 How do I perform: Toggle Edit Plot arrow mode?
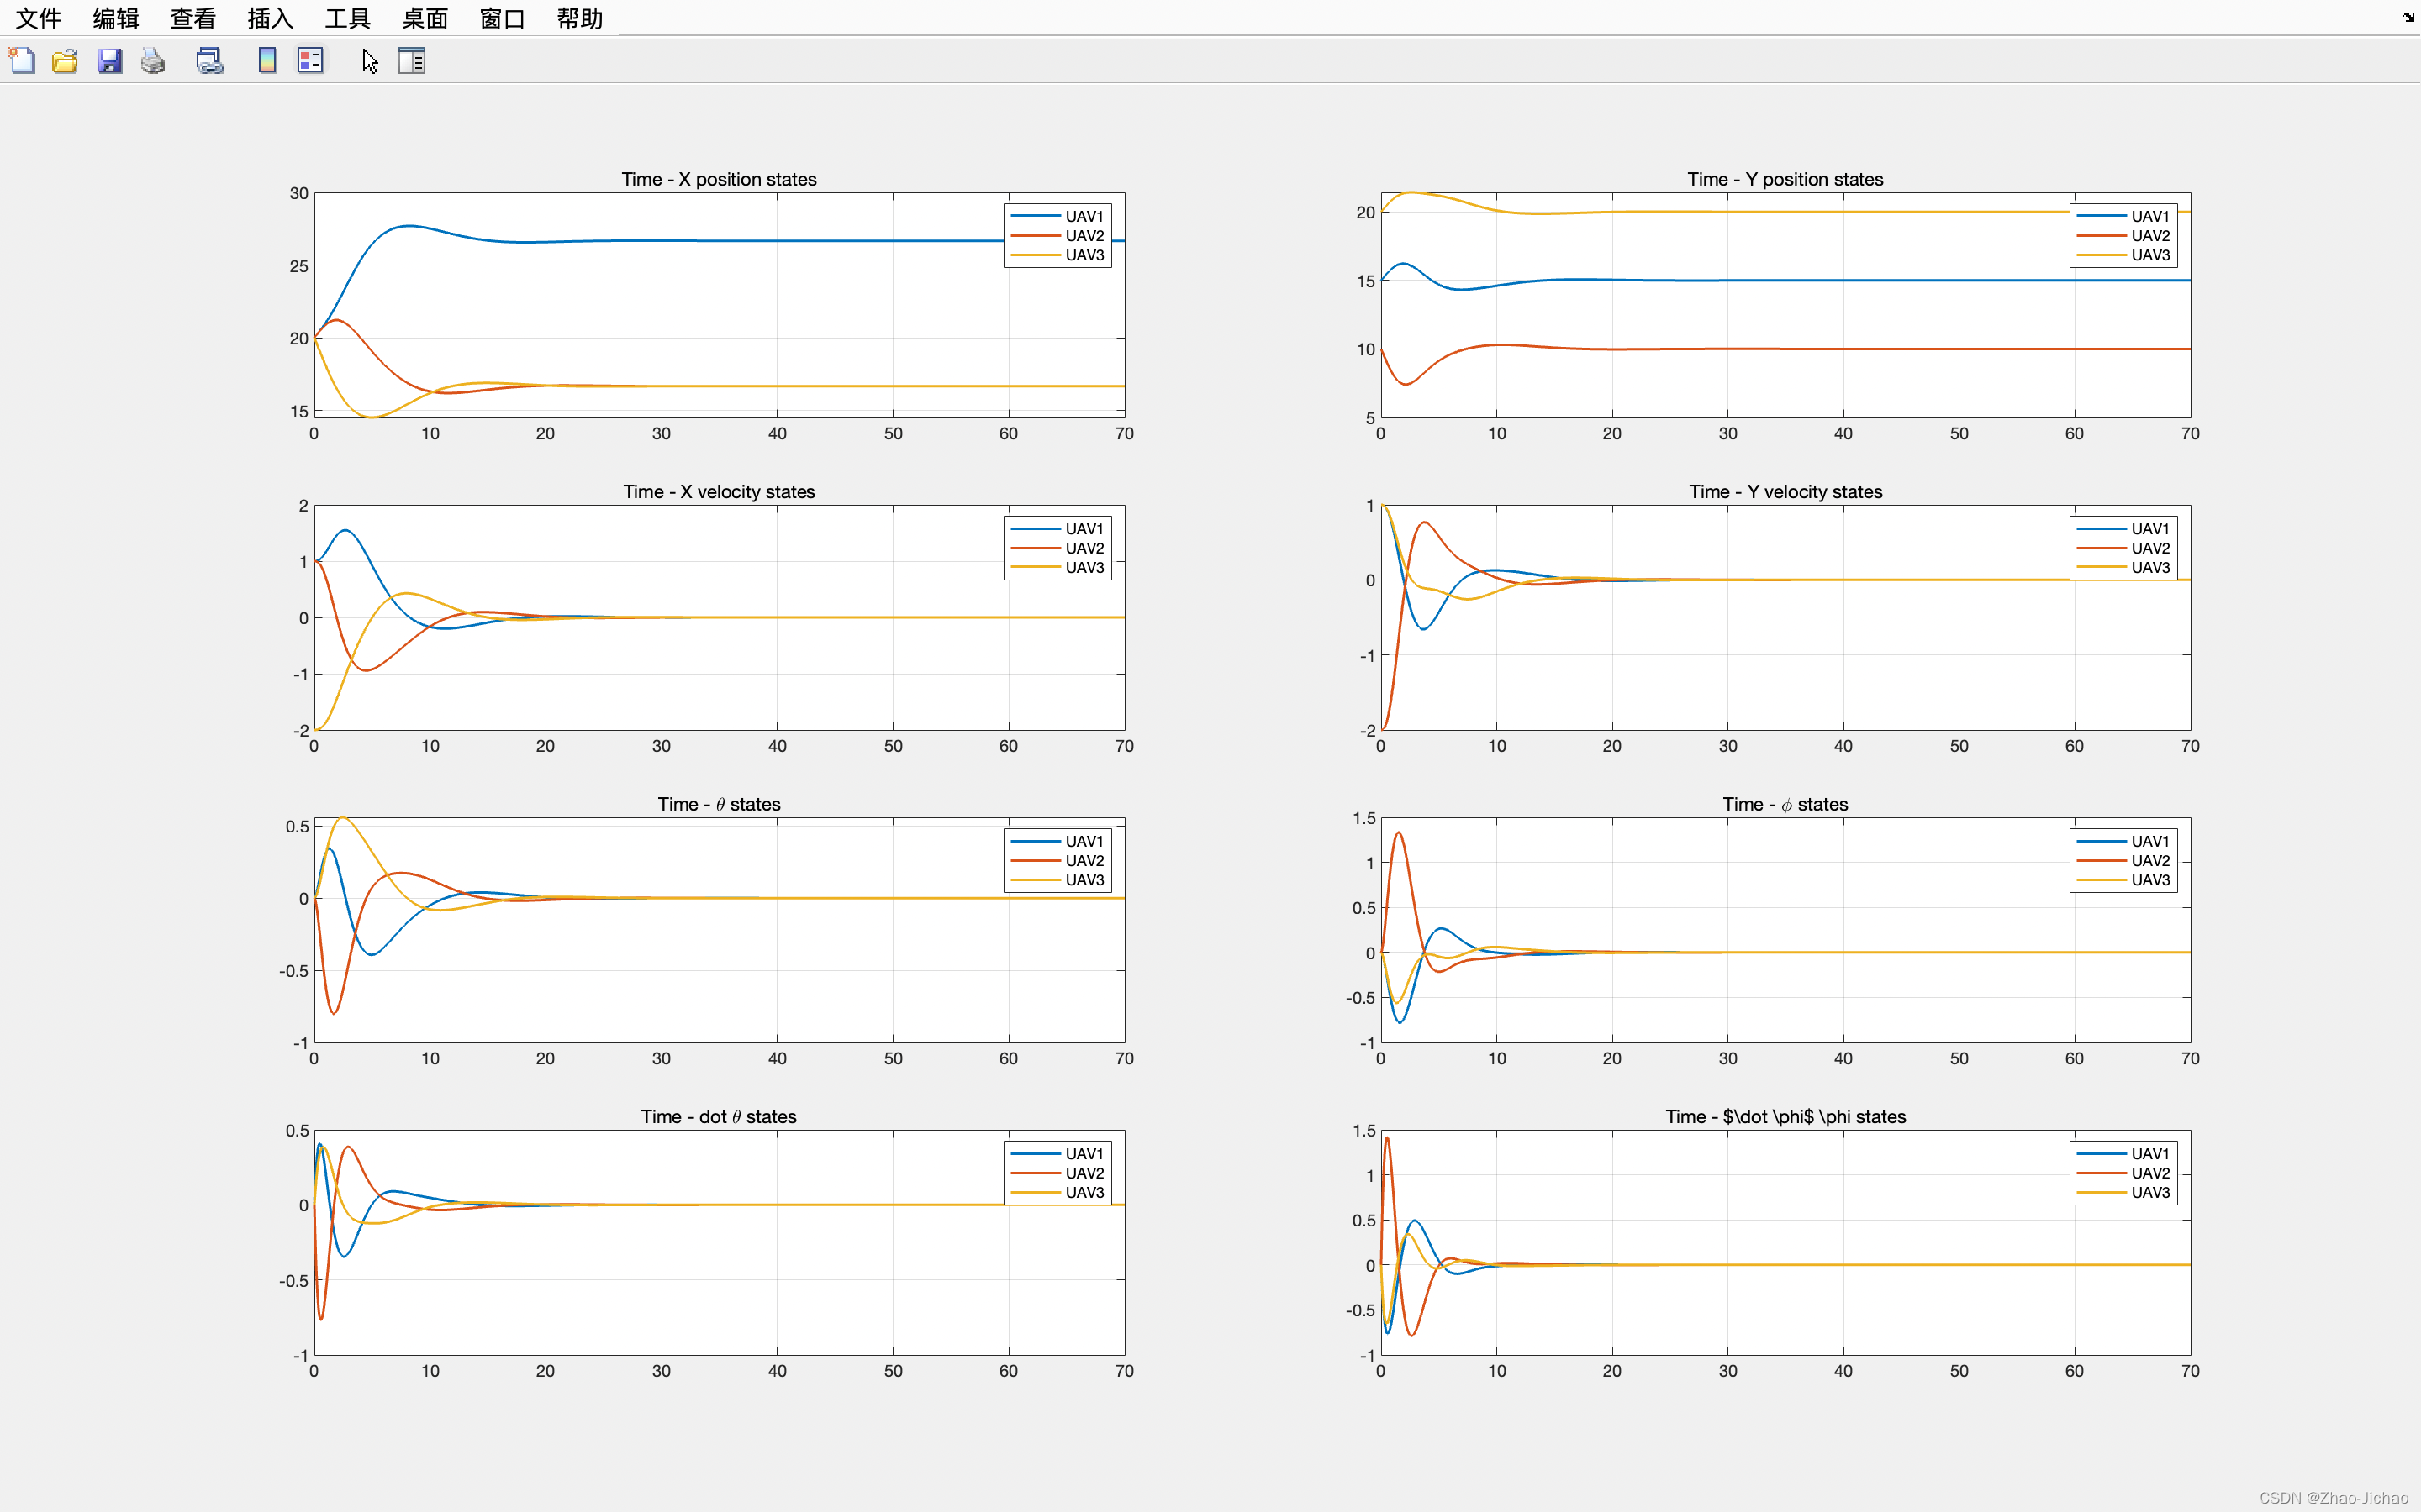click(x=369, y=61)
